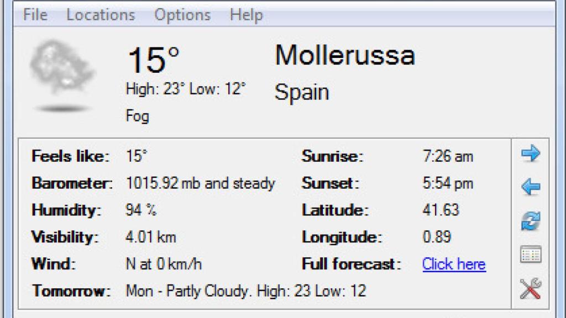Click the humidity value 94 %

point(141,210)
